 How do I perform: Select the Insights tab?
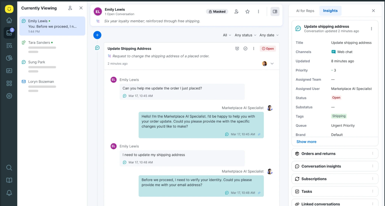[330, 11]
